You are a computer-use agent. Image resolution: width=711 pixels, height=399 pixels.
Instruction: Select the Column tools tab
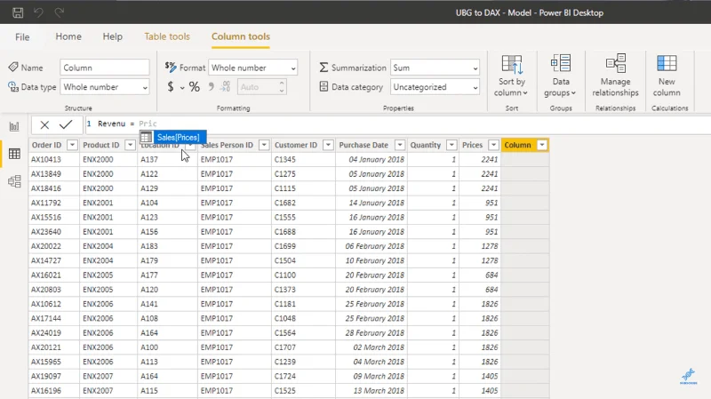point(240,36)
